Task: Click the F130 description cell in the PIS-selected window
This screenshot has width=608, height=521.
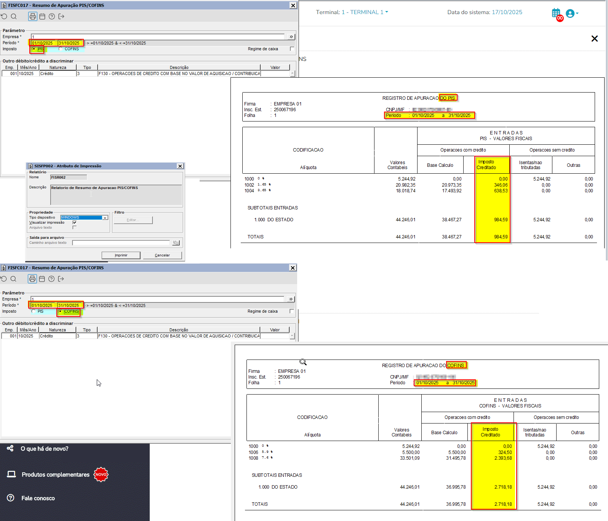Action: [179, 74]
